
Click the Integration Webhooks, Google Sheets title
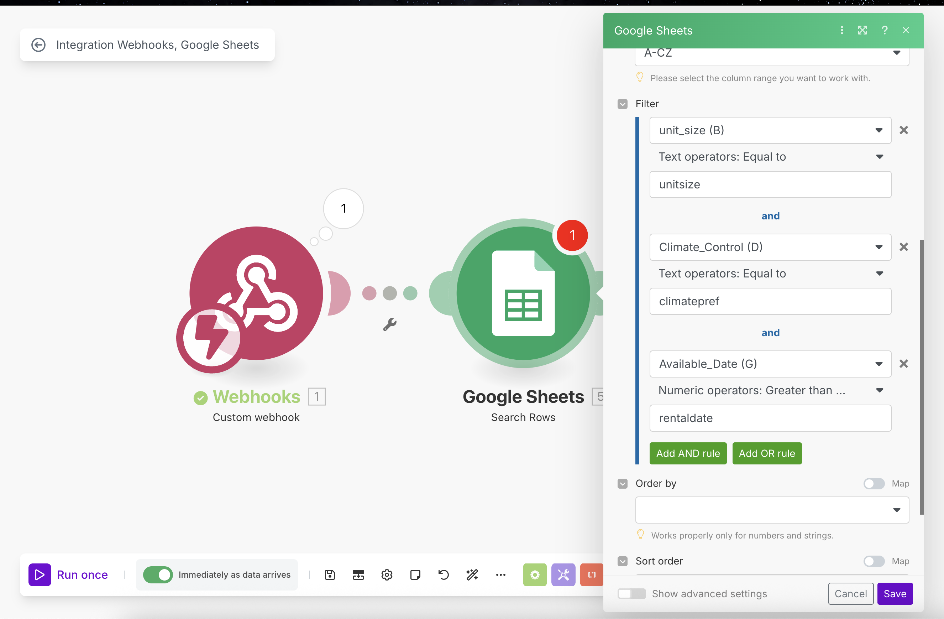pyautogui.click(x=157, y=45)
